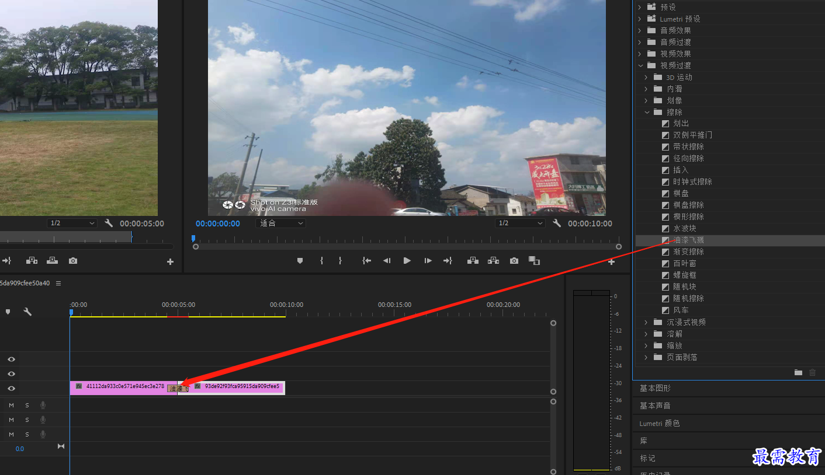Play the sequence in the Program monitor
825x475 pixels.
pyautogui.click(x=407, y=261)
